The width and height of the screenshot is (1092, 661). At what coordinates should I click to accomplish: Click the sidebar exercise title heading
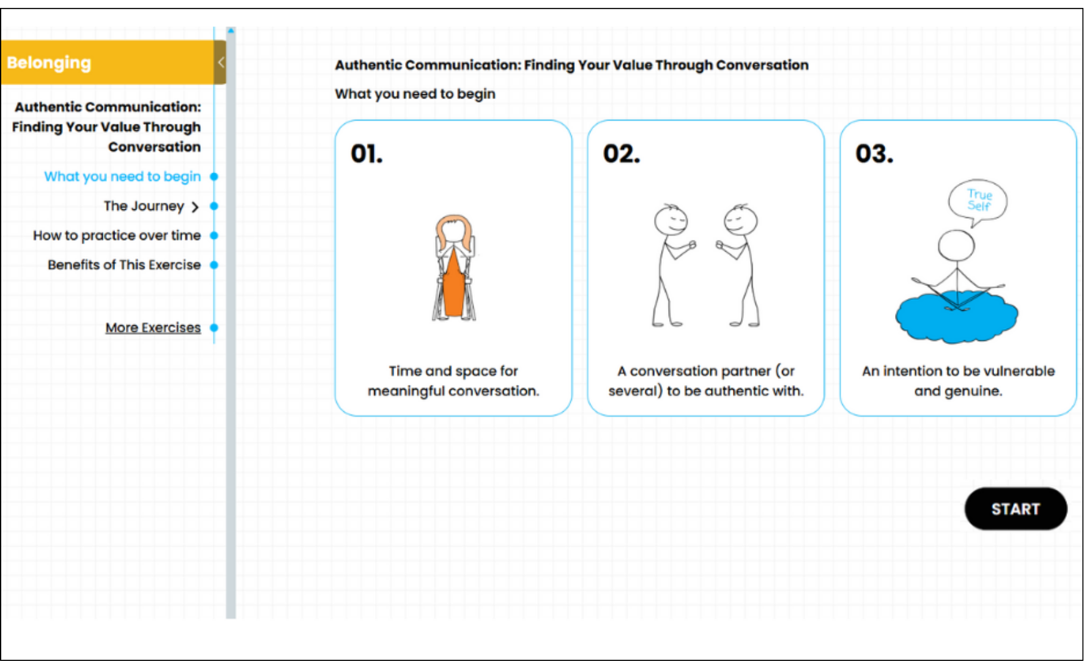107,127
